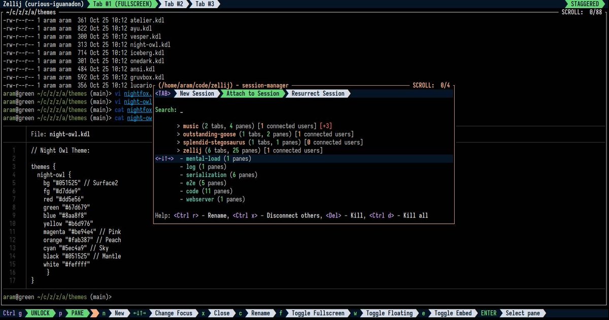Image resolution: width=609 pixels, height=320 pixels.
Task: Click the SCROLL: 0/88 indicator
Action: 582,12
